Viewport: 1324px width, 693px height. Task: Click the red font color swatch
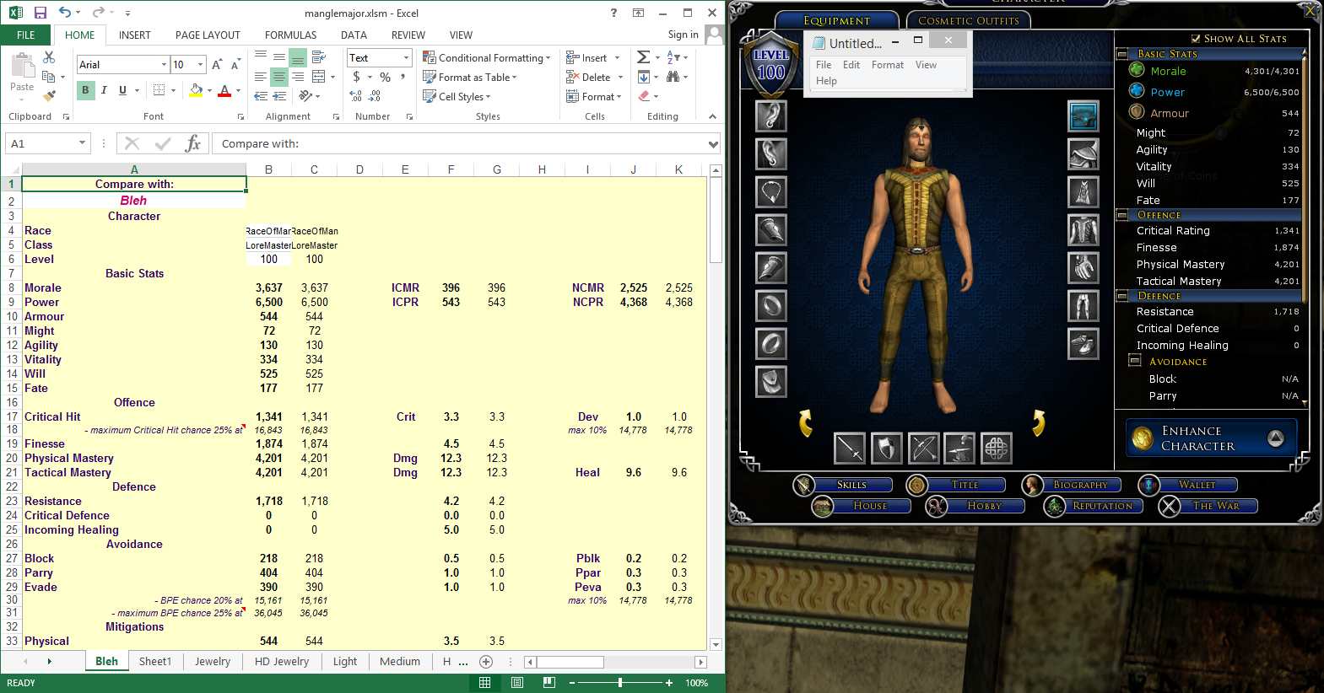coord(224,90)
